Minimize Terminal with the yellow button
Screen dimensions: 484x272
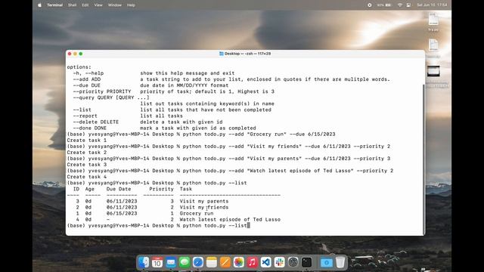[x=75, y=54]
